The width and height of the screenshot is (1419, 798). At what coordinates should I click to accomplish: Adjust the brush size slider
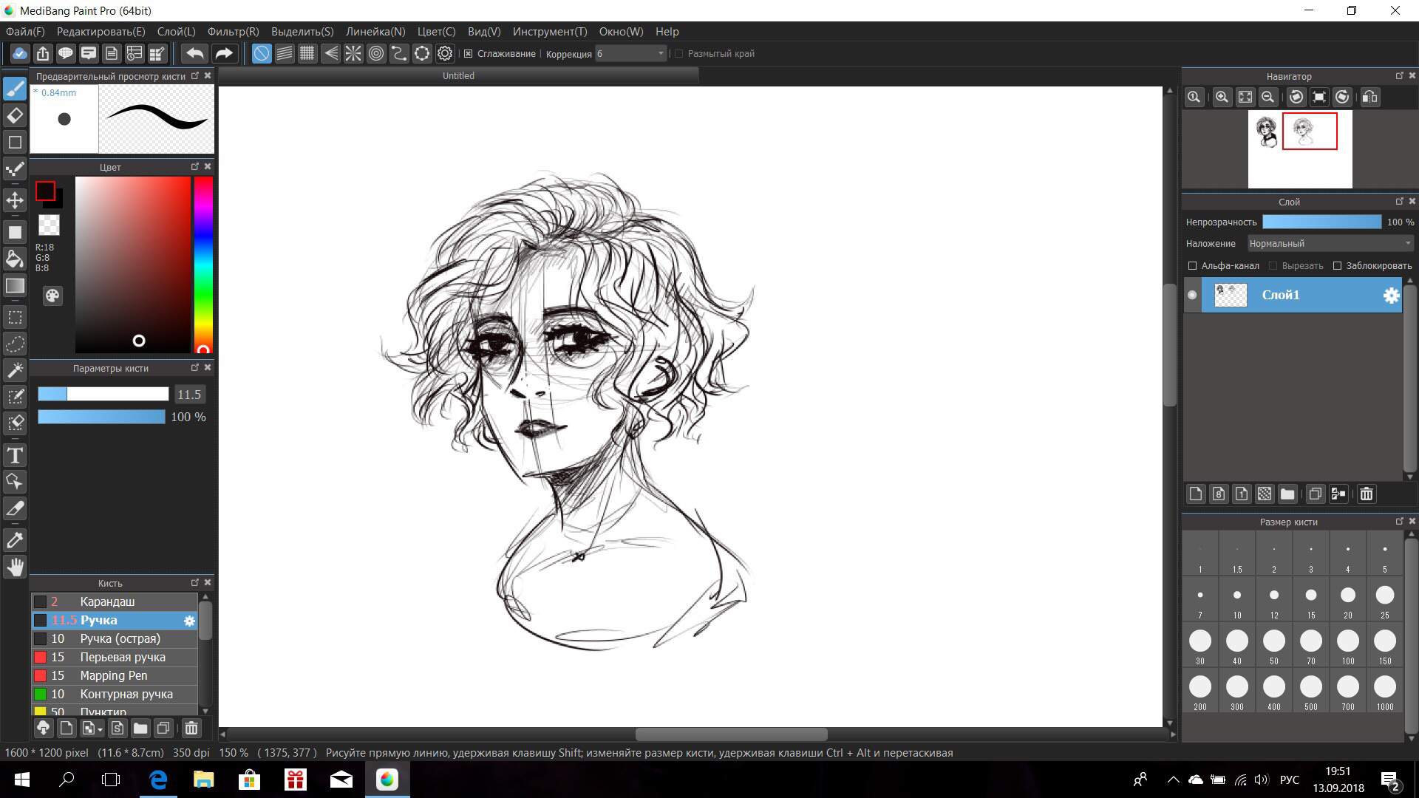tap(103, 395)
